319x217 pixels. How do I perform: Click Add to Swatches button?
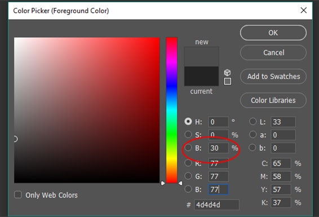click(x=273, y=77)
